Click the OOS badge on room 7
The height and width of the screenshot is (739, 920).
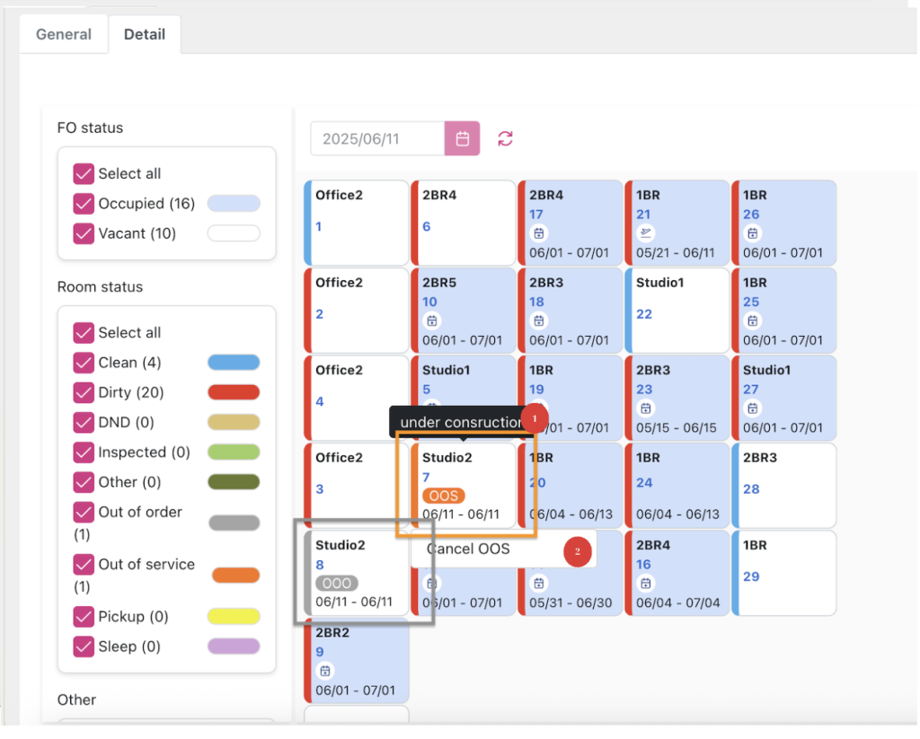[x=443, y=496]
